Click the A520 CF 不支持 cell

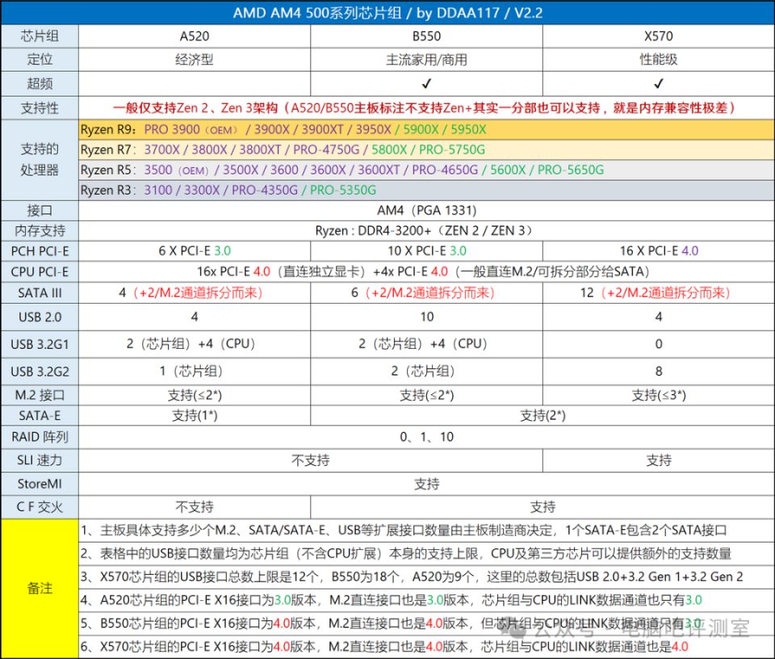tap(195, 507)
